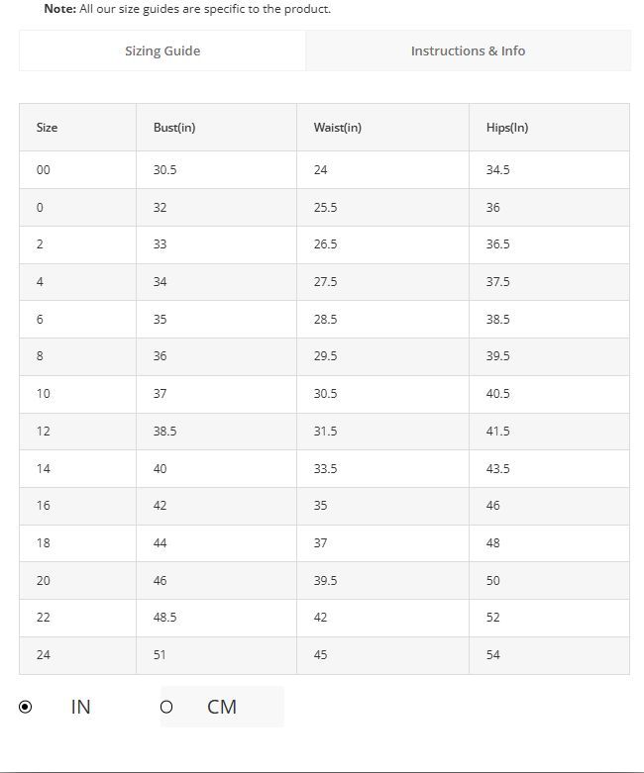
Task: Click the IN unit label
Action: coord(80,707)
